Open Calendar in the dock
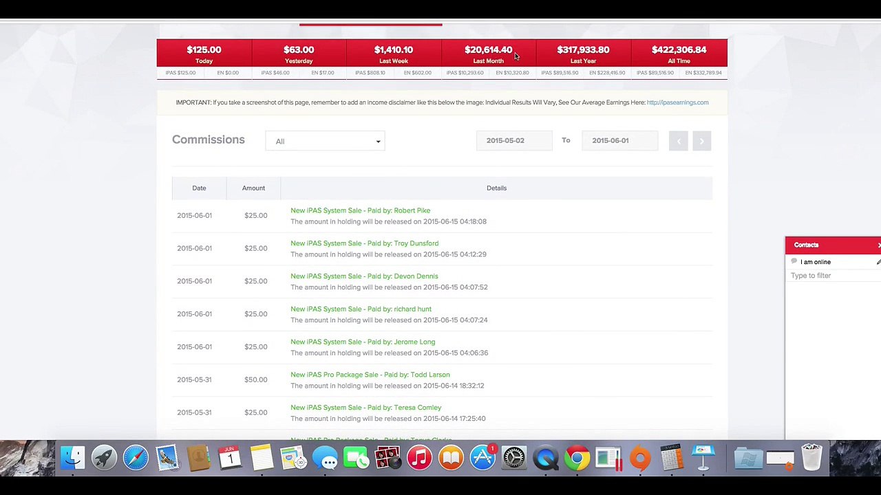 pos(230,458)
